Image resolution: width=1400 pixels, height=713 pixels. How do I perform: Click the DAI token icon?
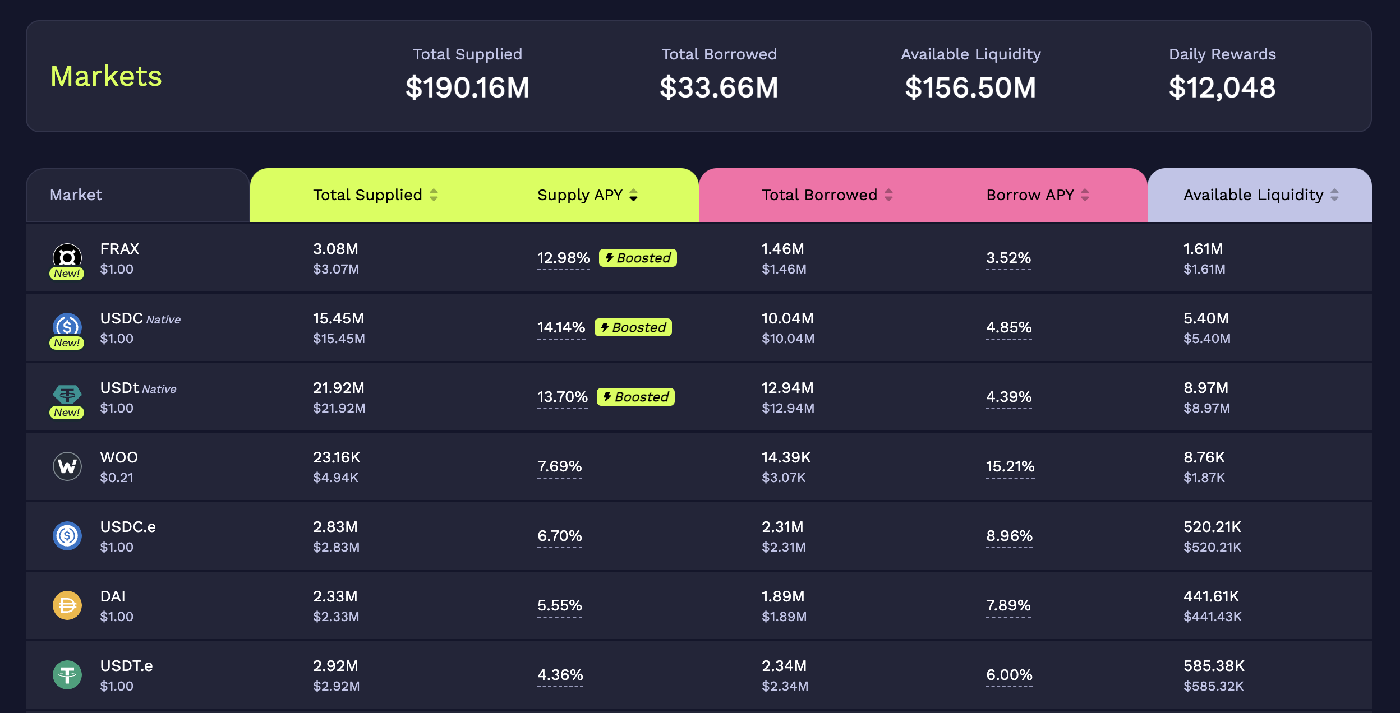pos(67,605)
